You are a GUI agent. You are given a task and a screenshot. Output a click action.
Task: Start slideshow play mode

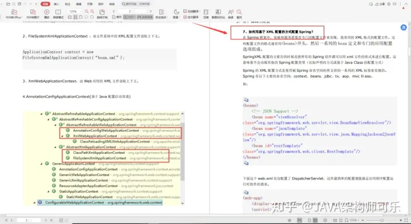click(x=47, y=14)
